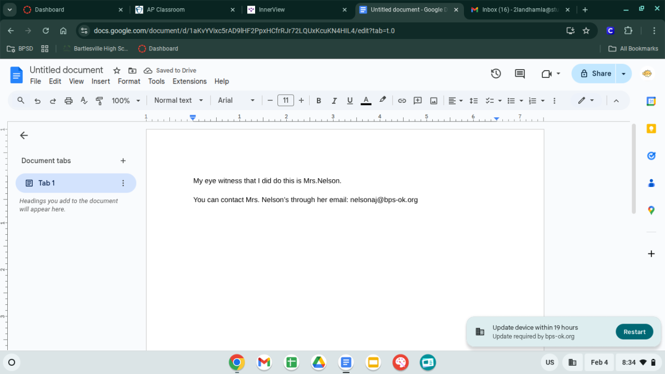Open the zoom 100% dropdown

126,101
